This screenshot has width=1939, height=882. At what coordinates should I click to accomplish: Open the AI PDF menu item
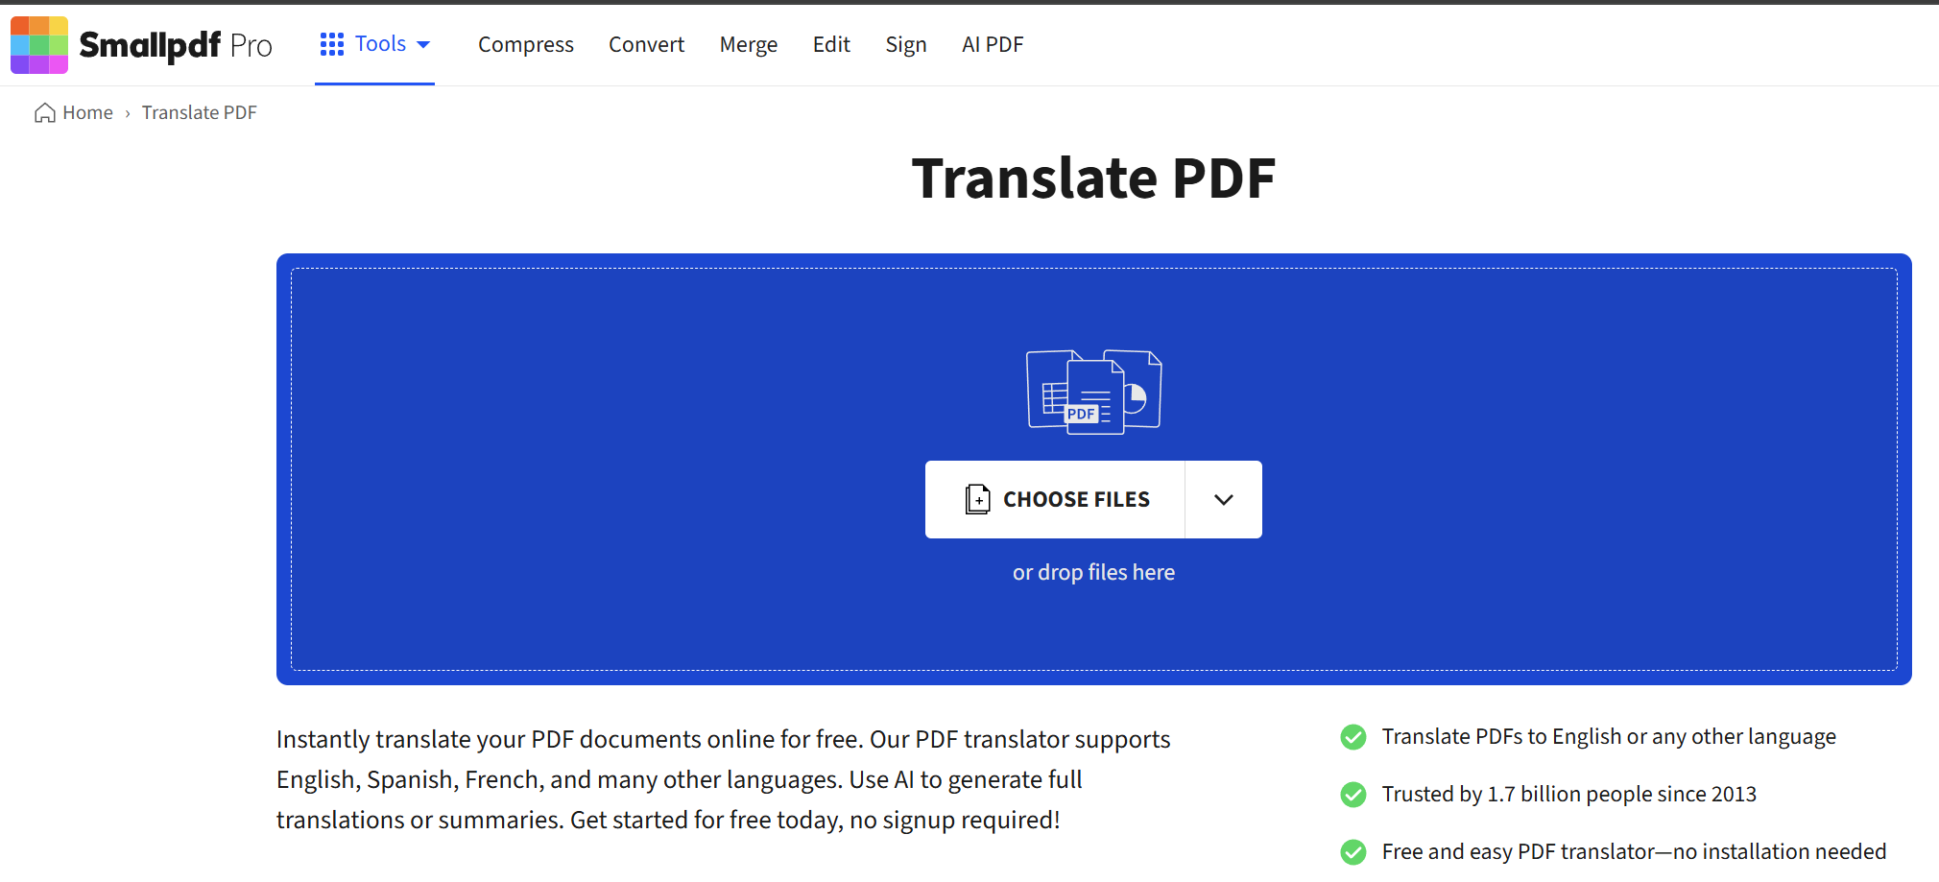click(x=993, y=44)
